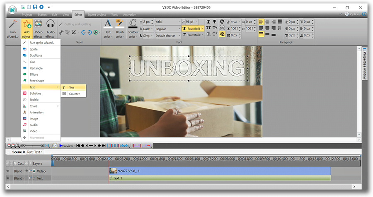Switch to the Scenes ribbon tab
Image resolution: width=373 pixels, height=197 pixels.
42,15
